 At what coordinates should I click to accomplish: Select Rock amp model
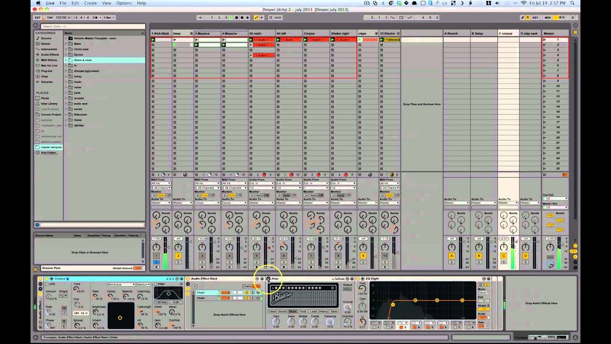coord(303,311)
